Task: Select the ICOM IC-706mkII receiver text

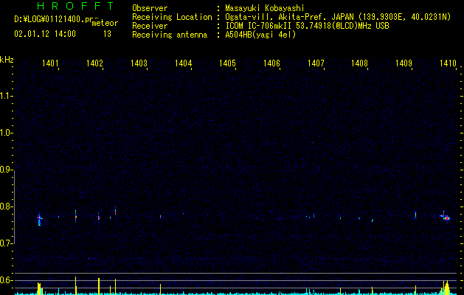Action: (307, 26)
